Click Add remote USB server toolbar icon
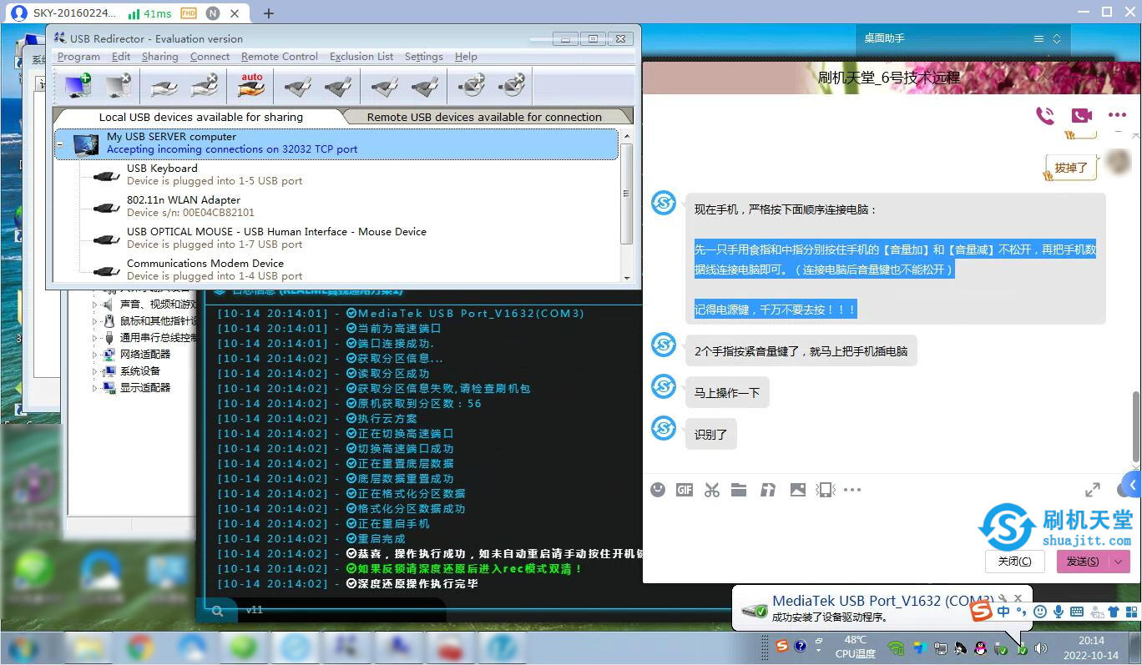Image resolution: width=1142 pixels, height=665 pixels. pyautogui.click(x=78, y=85)
